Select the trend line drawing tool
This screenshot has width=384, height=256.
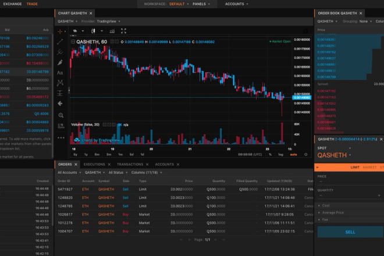point(60,42)
